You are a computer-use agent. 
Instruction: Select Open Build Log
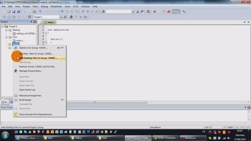pyautogui.click(x=40, y=90)
